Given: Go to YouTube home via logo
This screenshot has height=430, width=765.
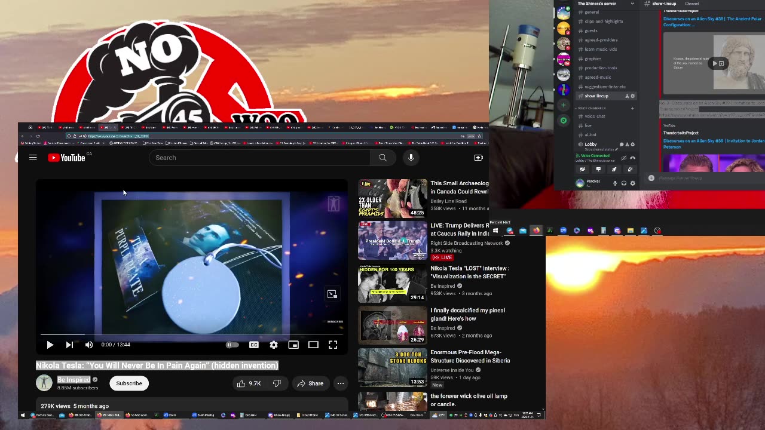Looking at the screenshot, I should coord(66,158).
